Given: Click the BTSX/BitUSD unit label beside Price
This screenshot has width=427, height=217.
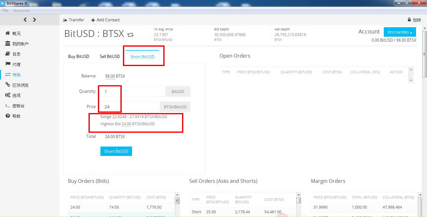Looking at the screenshot, I should click(175, 107).
